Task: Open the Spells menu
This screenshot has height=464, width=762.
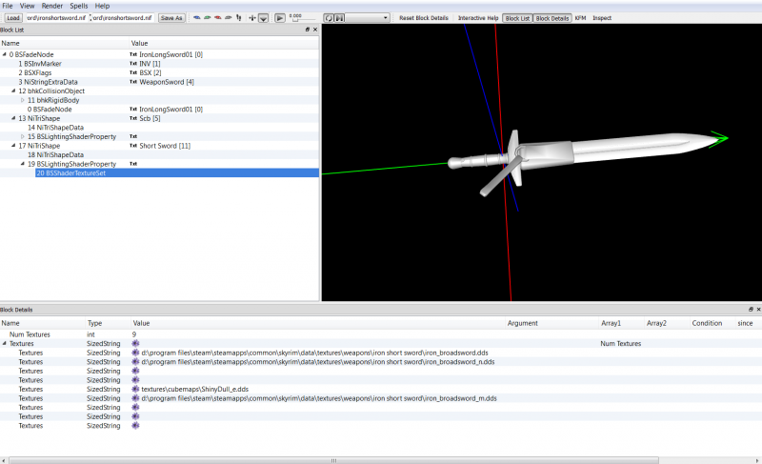Action: point(78,6)
